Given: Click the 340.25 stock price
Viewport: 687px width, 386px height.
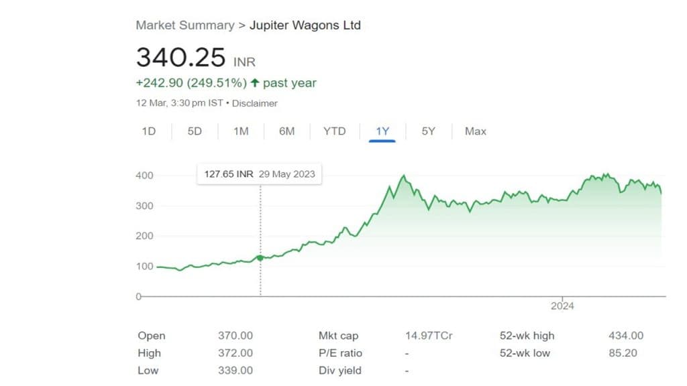Looking at the screenshot, I should pyautogui.click(x=180, y=58).
